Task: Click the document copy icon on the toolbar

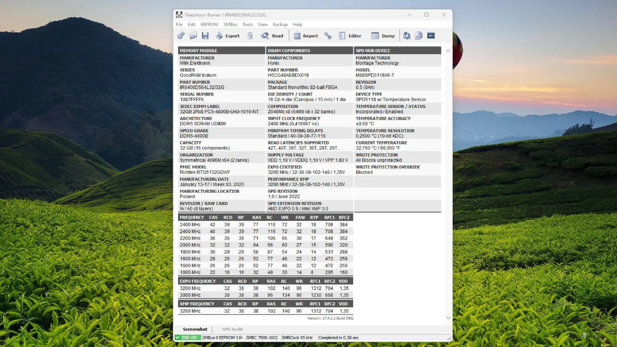Action: (x=418, y=35)
